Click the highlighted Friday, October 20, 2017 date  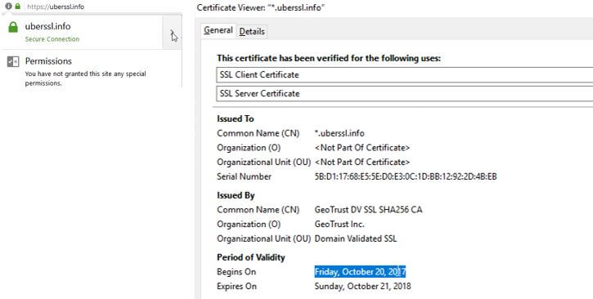360,271
